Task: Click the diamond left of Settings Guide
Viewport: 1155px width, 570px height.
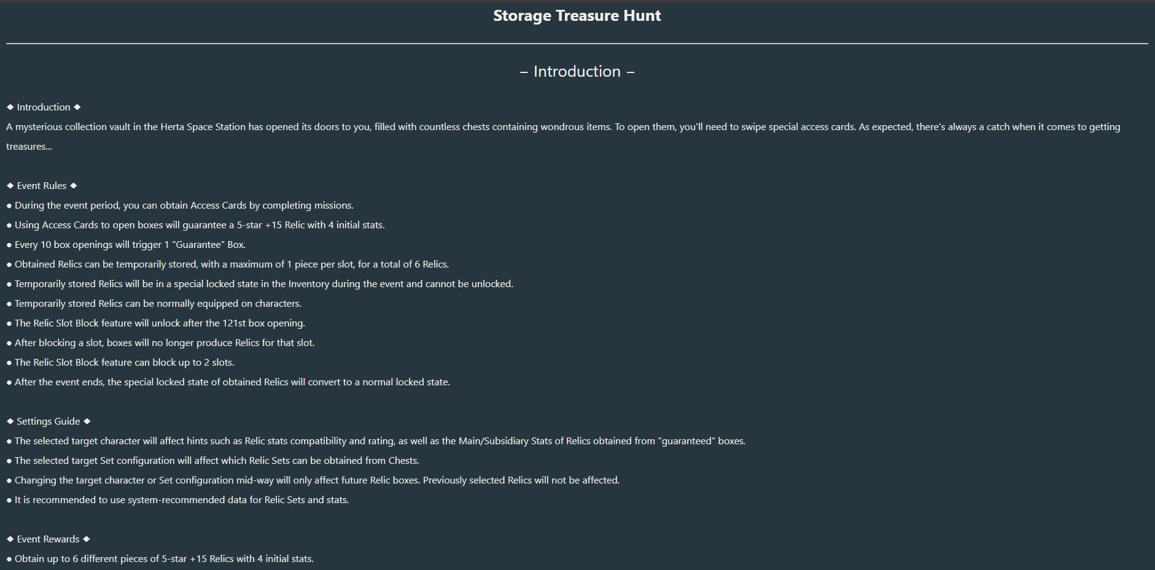Action: pyautogui.click(x=10, y=422)
